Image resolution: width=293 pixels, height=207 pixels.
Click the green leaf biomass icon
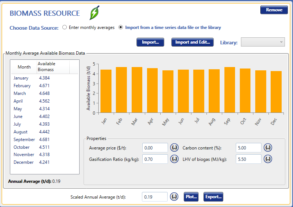pyautogui.click(x=95, y=13)
